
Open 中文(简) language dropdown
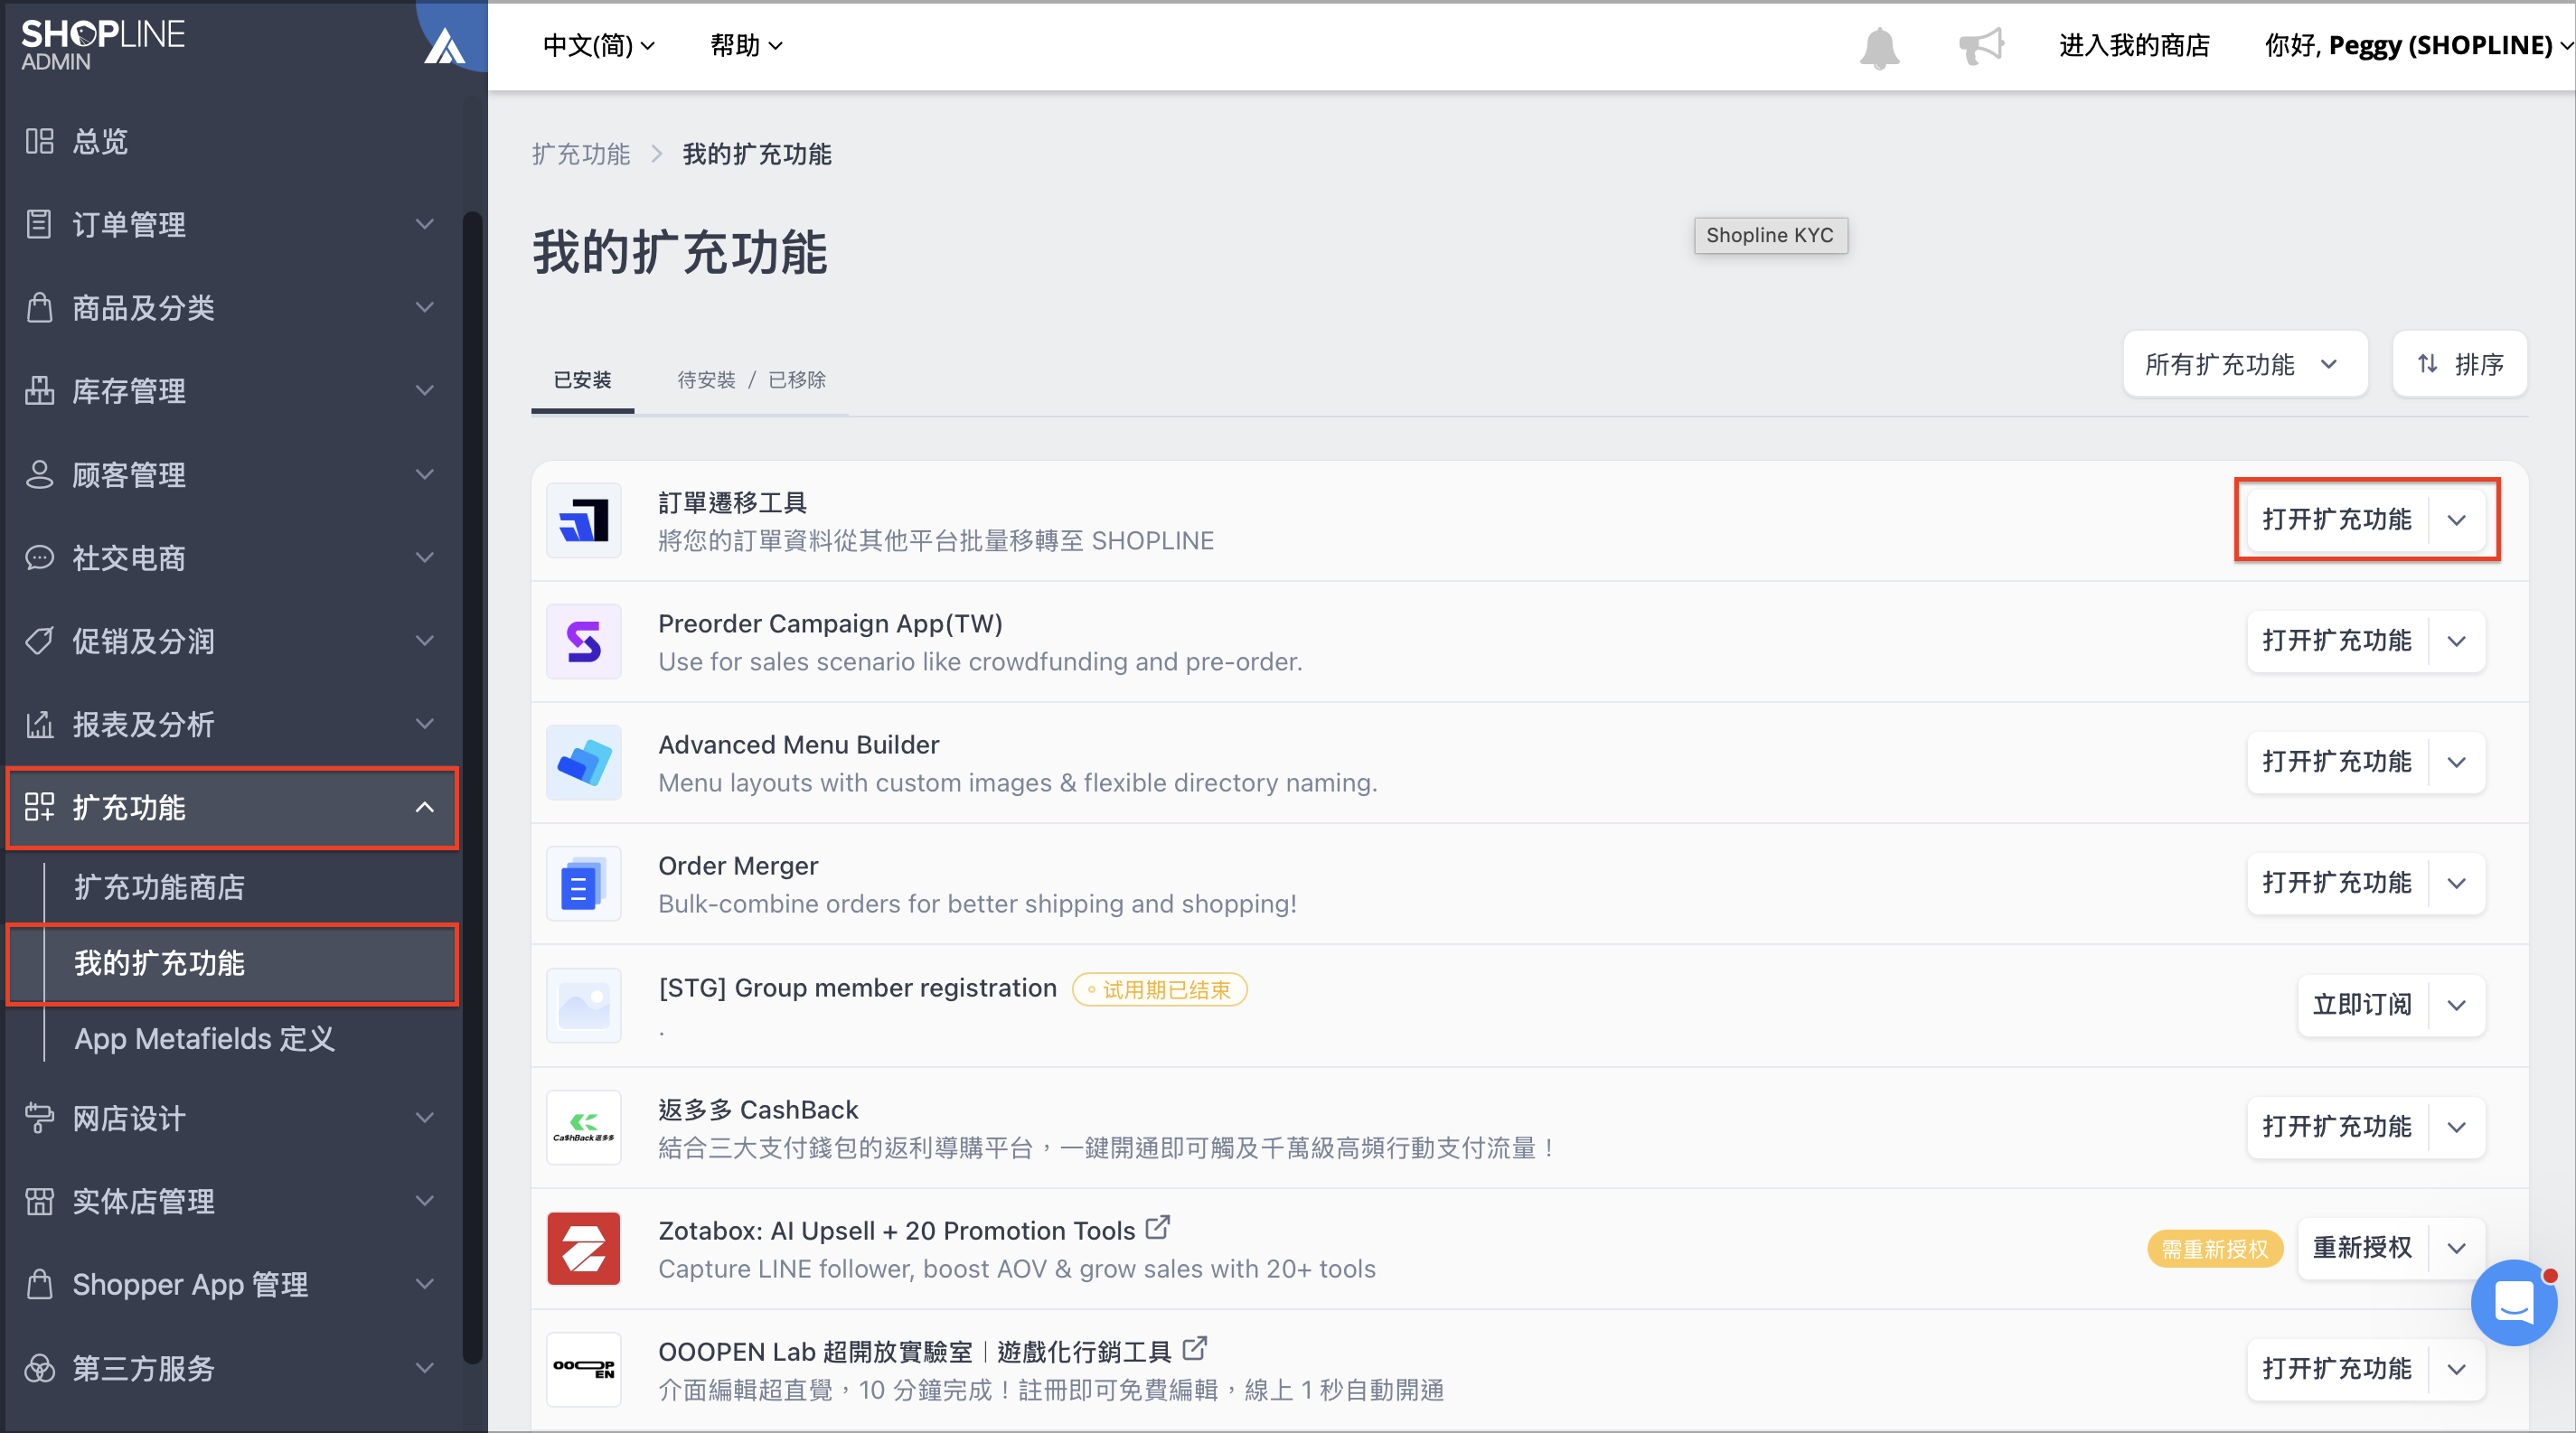click(598, 46)
